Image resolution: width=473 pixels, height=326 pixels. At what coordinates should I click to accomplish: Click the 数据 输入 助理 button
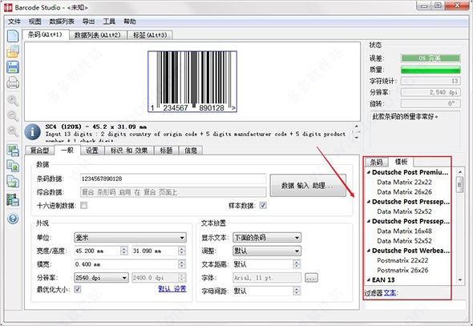308,185
